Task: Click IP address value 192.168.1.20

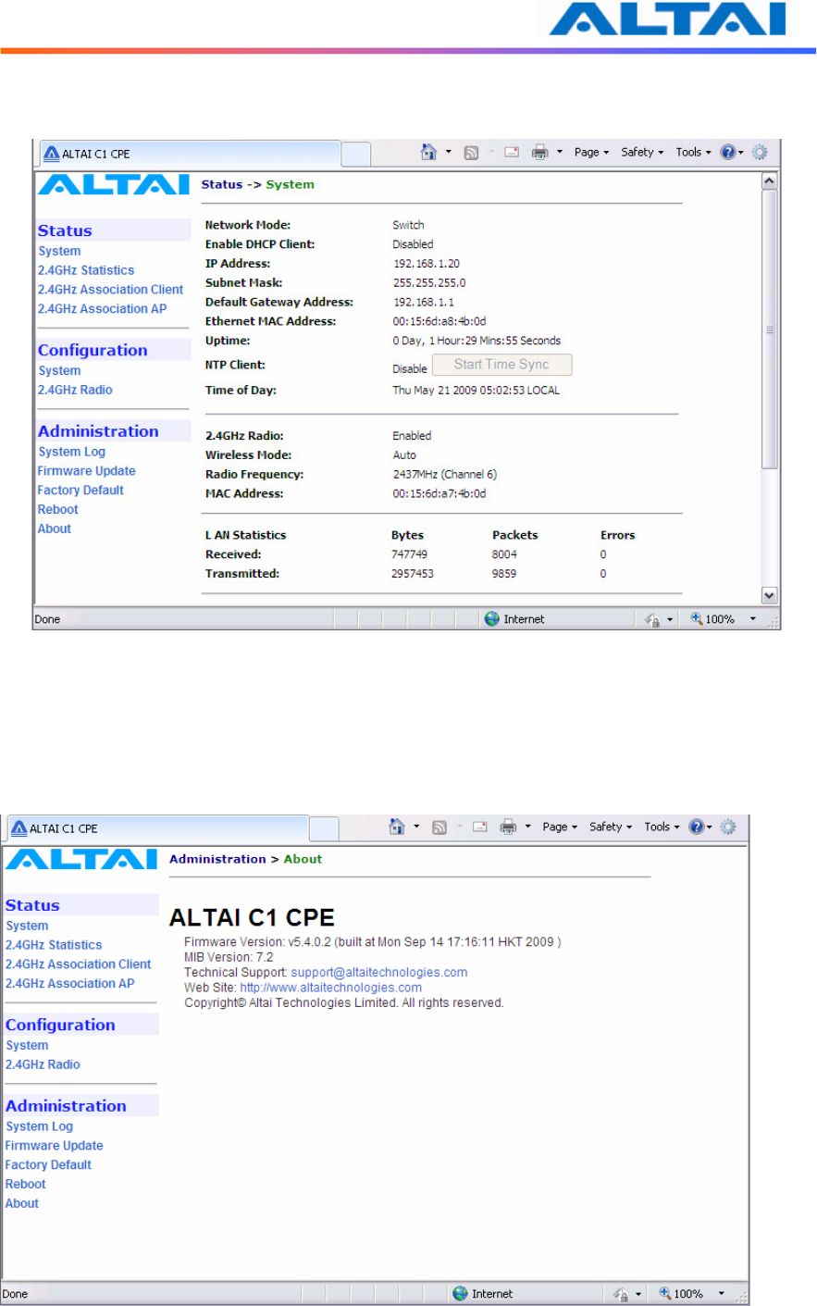Action: tap(427, 264)
